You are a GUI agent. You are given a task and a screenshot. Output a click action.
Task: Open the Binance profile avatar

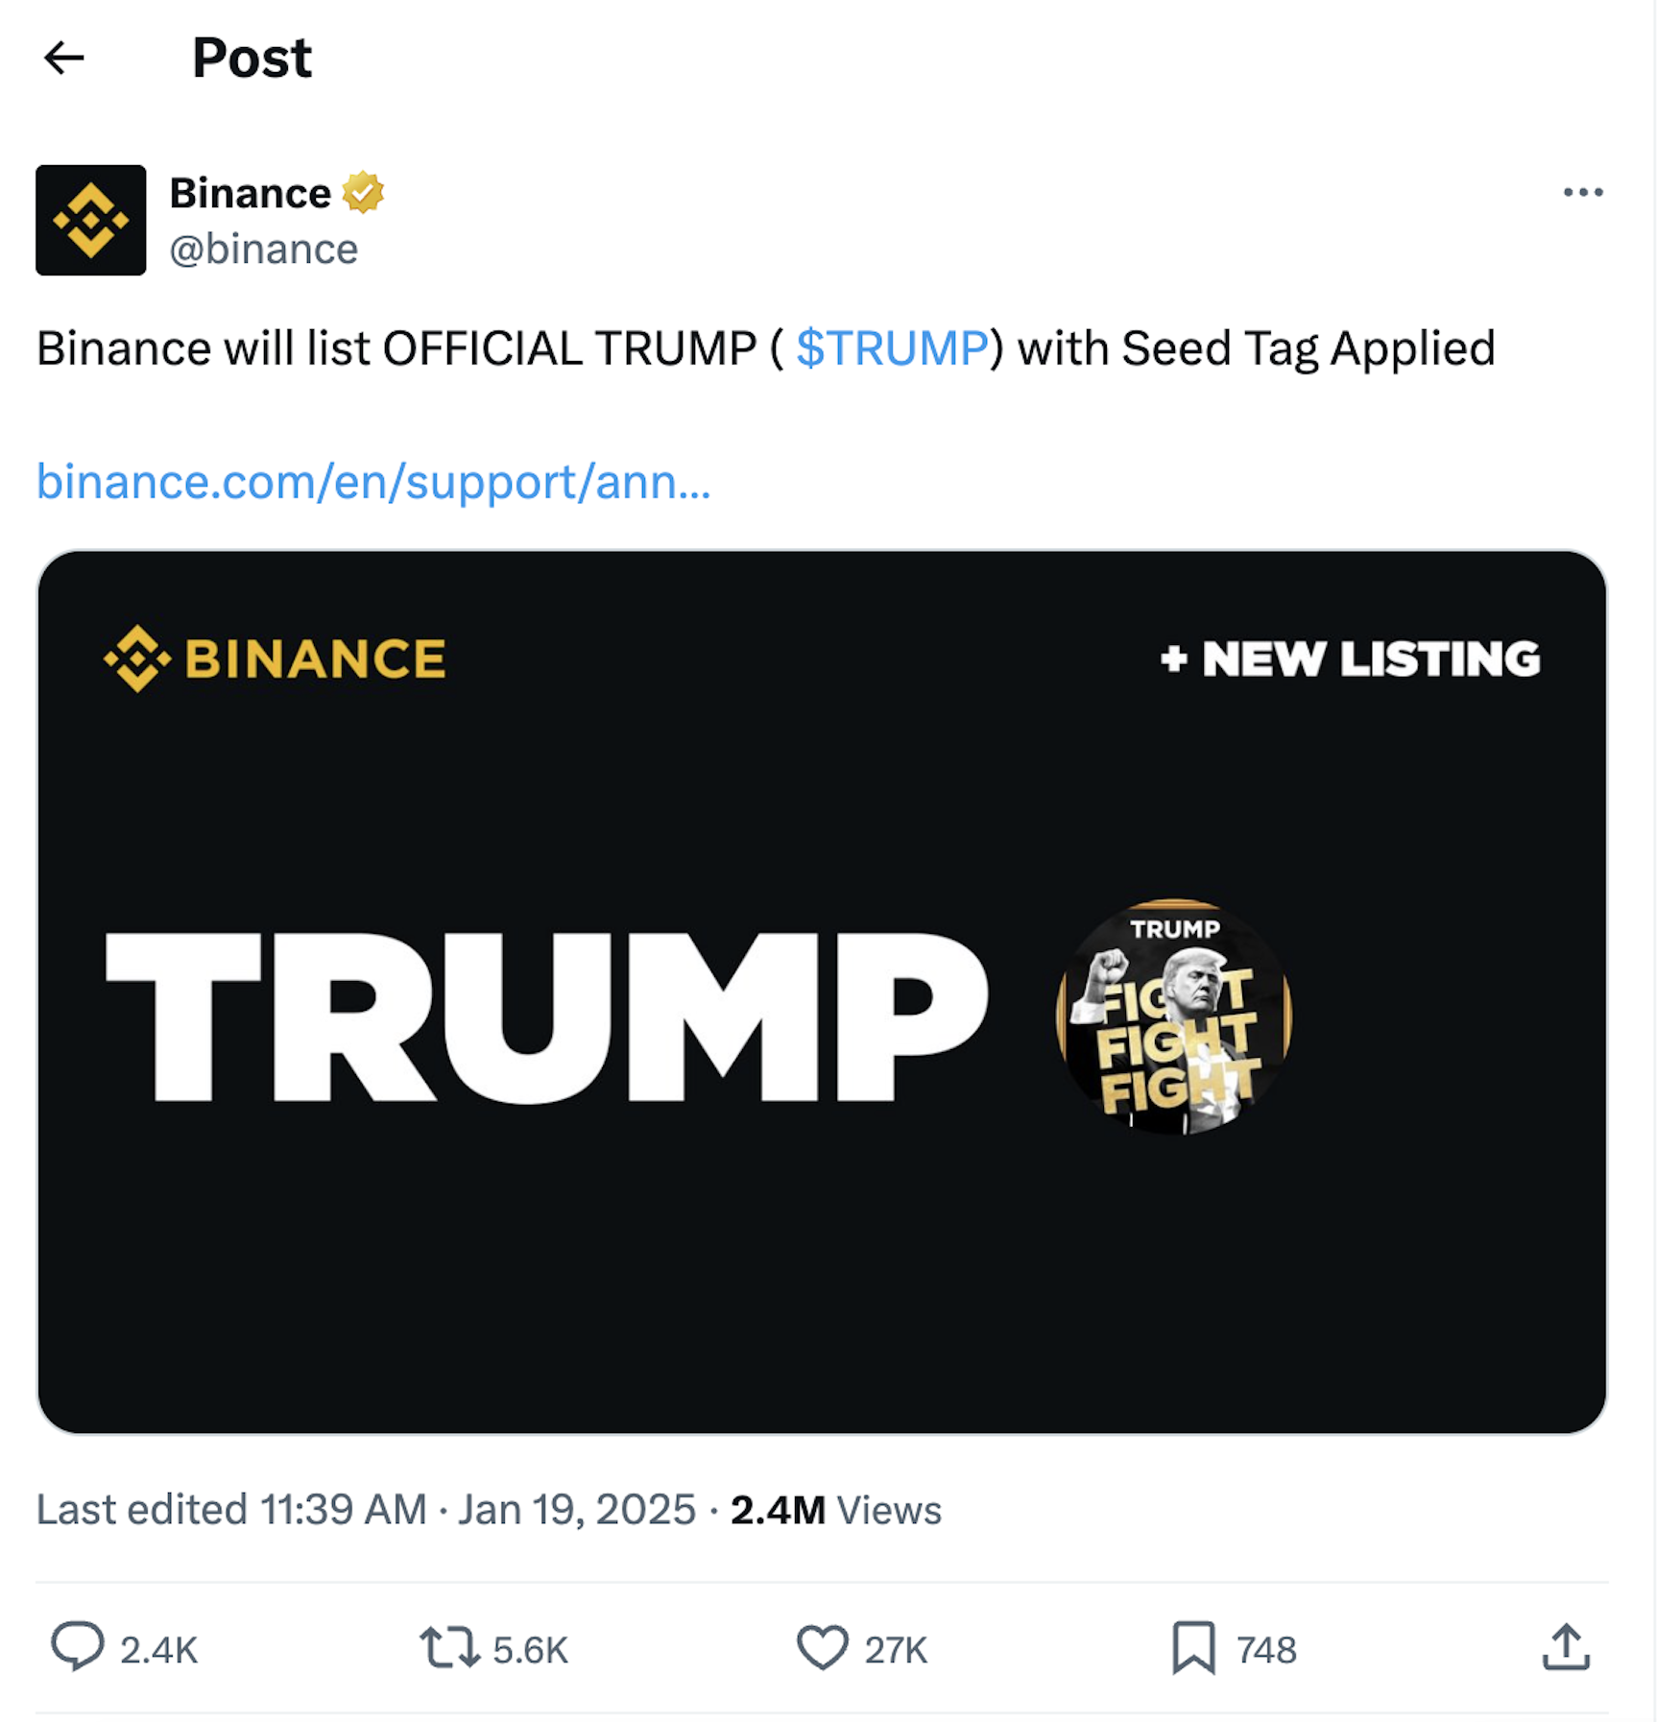(90, 219)
